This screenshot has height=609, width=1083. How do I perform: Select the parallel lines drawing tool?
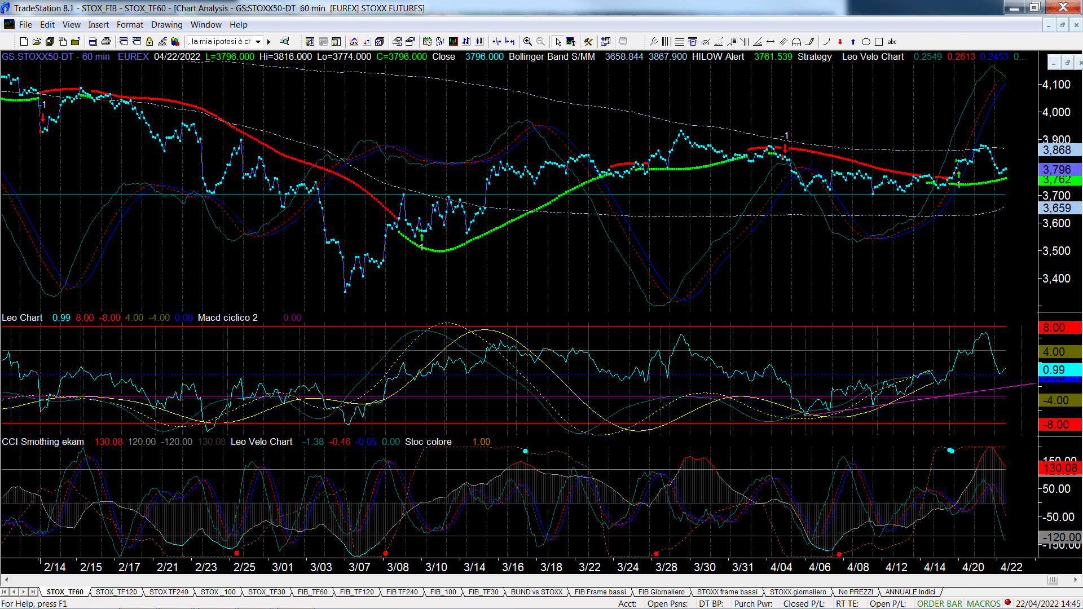(x=783, y=41)
